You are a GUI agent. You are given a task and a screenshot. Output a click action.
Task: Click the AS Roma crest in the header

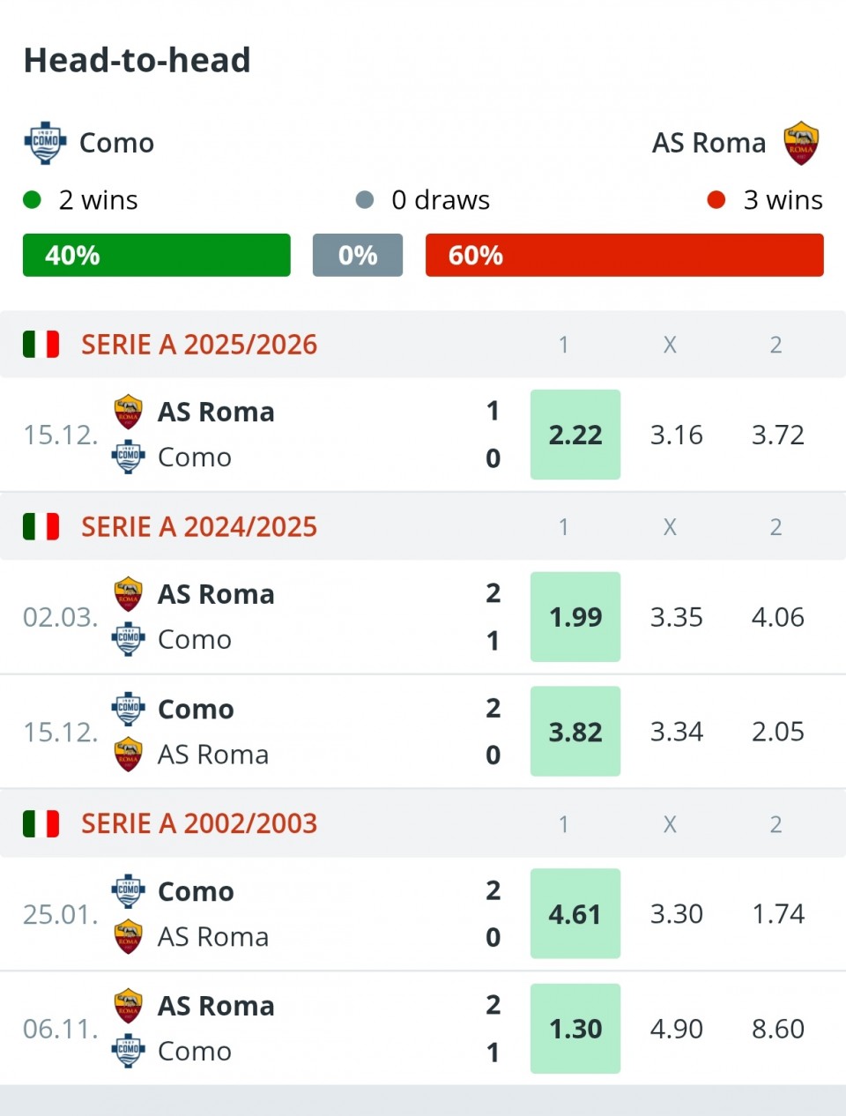point(801,143)
